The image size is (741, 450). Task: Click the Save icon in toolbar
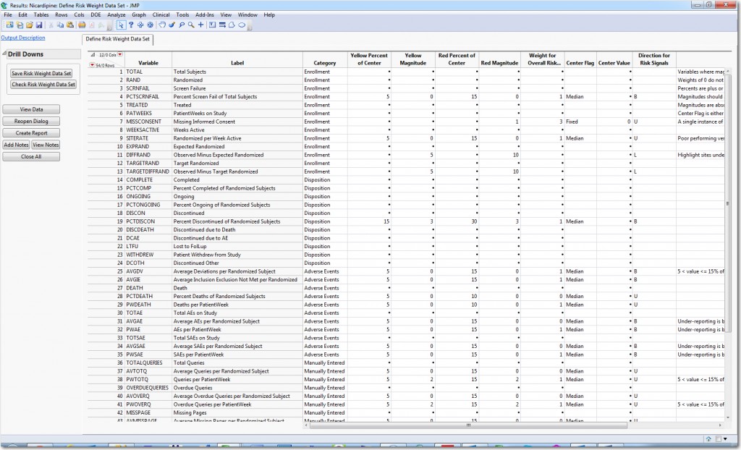click(x=39, y=25)
